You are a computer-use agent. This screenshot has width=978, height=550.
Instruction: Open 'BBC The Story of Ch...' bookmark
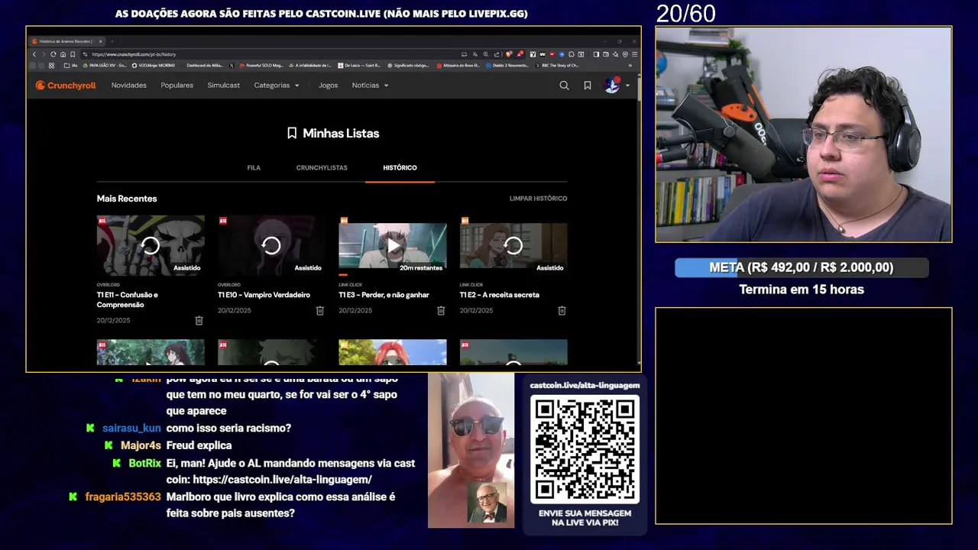(557, 66)
